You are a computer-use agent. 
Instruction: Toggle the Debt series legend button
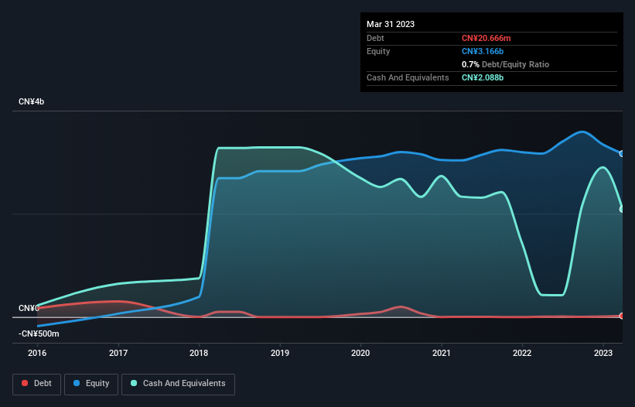point(37,384)
